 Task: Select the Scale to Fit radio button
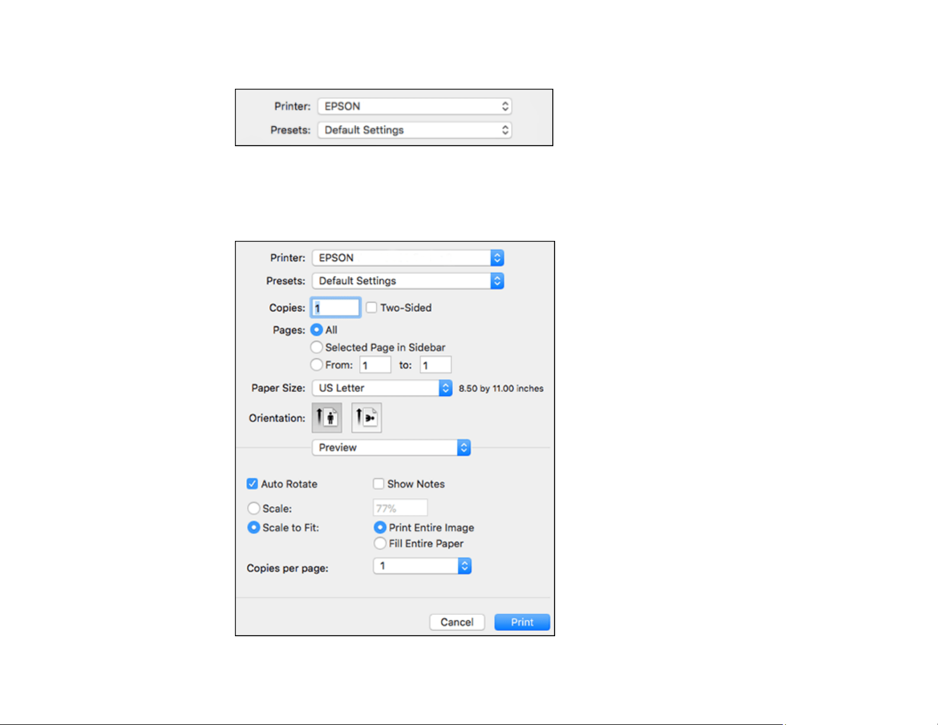(254, 527)
